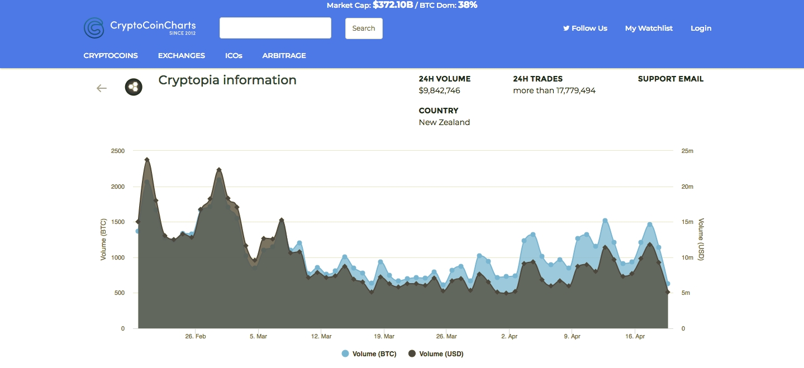Screen dimensions: 804x368
Task: Open the CRYPTOCOINS menu
Action: pos(111,55)
